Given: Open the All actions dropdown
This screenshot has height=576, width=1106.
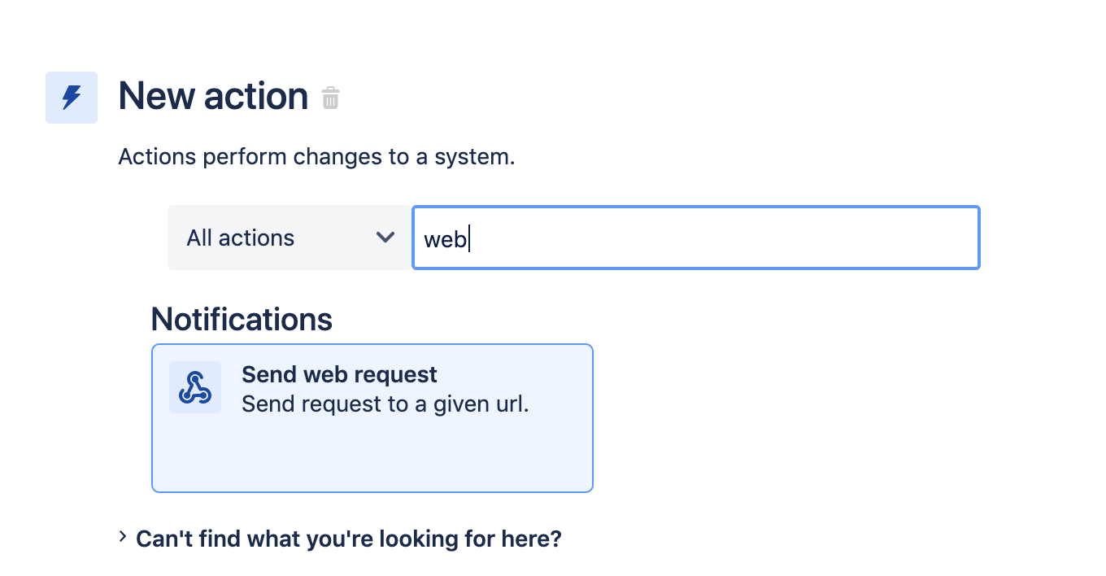Looking at the screenshot, I should 290,237.
